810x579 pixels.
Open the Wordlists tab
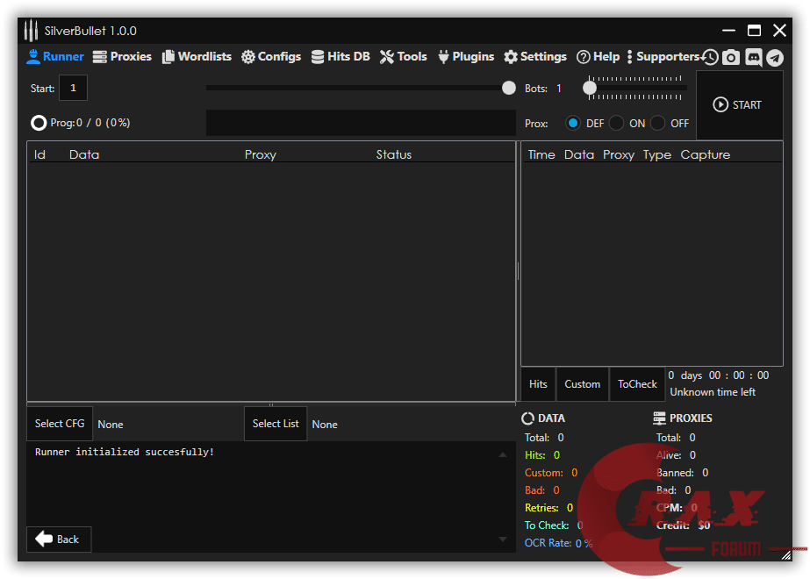[197, 56]
